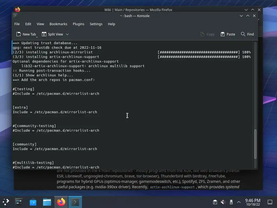Click the Split View toolbar button
The image size is (277, 208).
(52, 34)
